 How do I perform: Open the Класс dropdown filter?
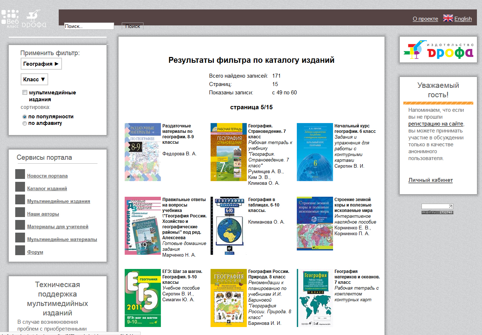tap(34, 79)
